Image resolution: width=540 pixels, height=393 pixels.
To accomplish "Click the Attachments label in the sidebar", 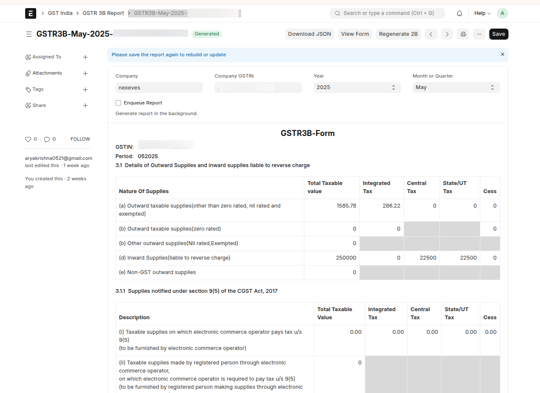I will click(47, 73).
